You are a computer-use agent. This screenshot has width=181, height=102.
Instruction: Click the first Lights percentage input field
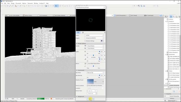click(x=102, y=52)
